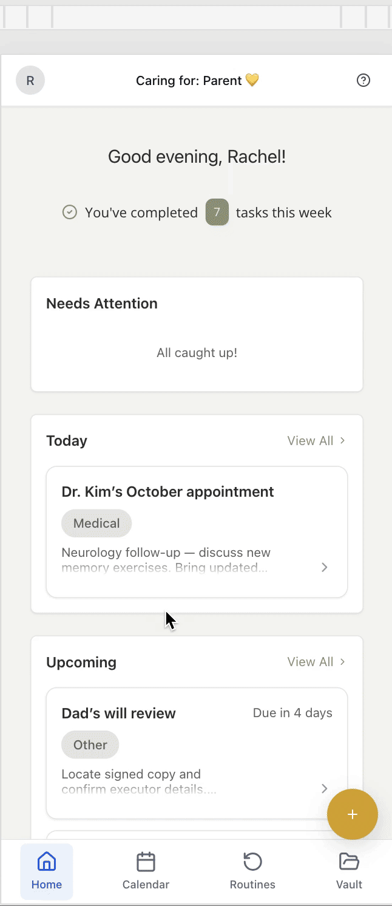
Task: Open the Needs Attention card
Action: click(197, 334)
